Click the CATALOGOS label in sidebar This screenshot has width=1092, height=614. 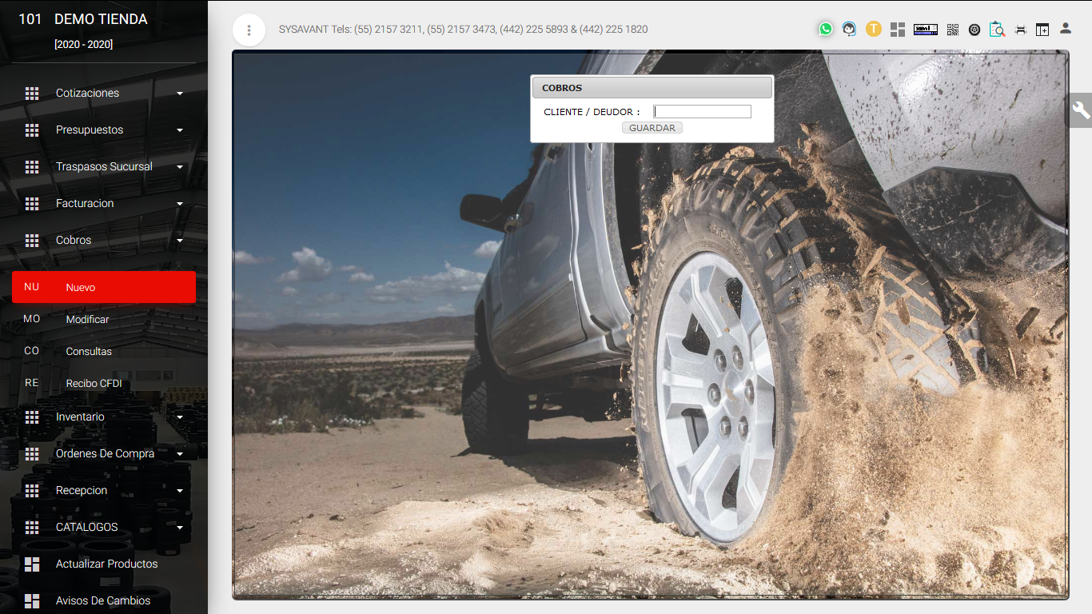coord(87,528)
